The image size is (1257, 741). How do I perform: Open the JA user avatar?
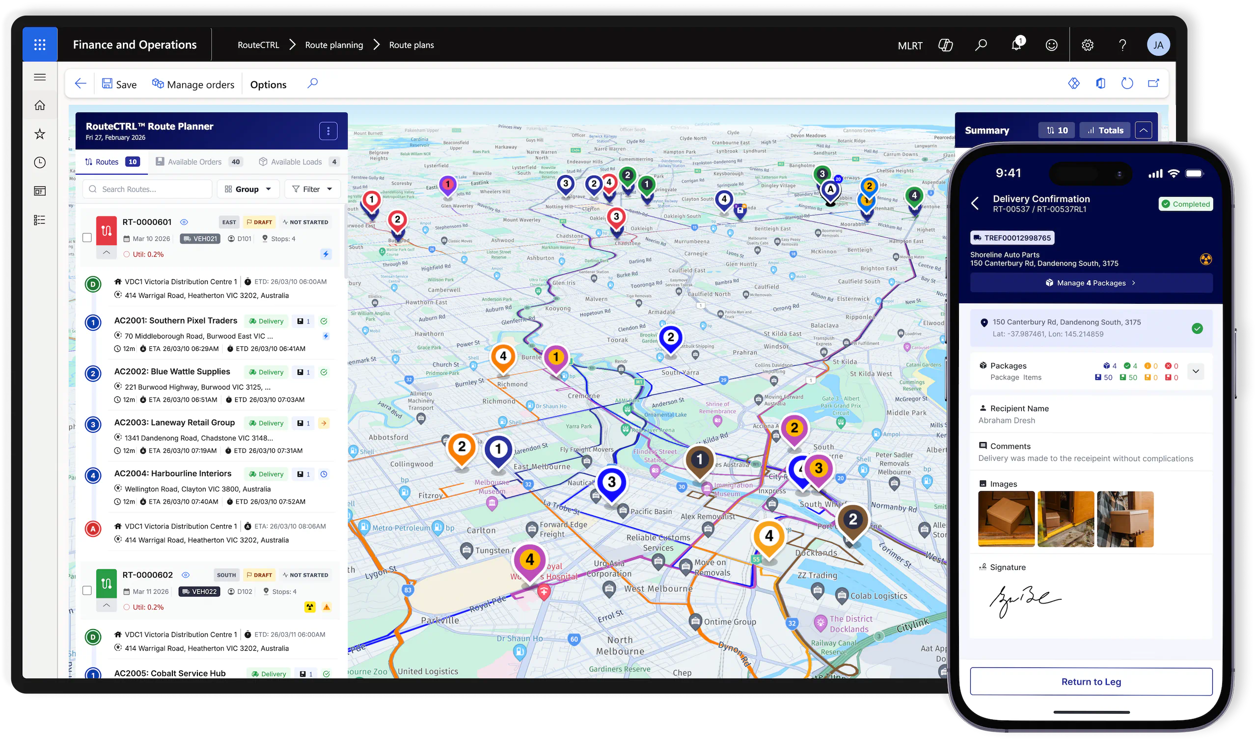pos(1159,45)
